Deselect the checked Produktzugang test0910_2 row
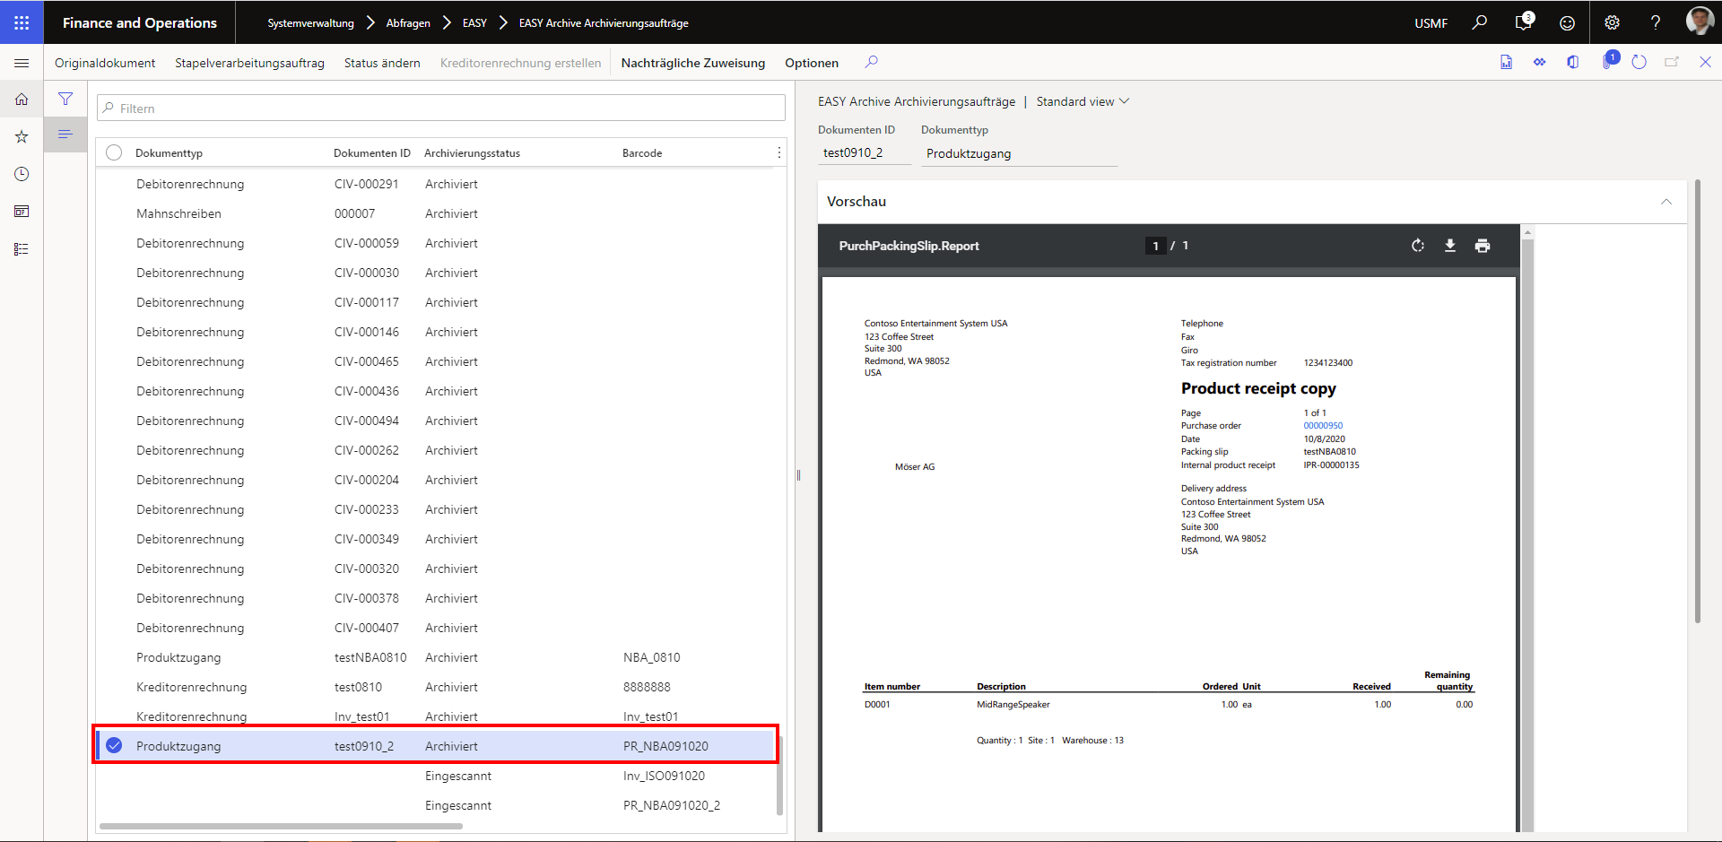The width and height of the screenshot is (1722, 842). 114,745
